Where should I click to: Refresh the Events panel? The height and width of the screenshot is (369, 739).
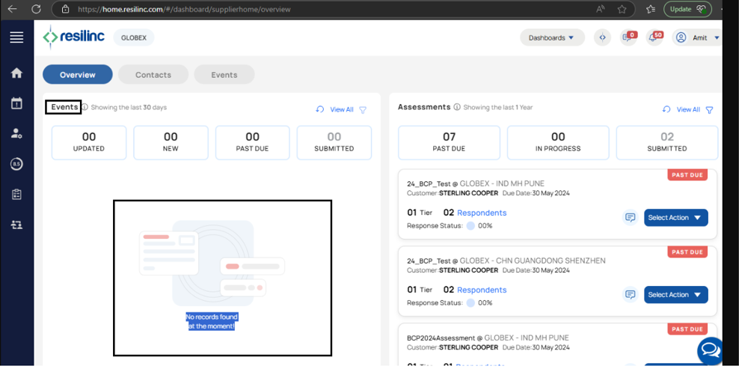(320, 109)
